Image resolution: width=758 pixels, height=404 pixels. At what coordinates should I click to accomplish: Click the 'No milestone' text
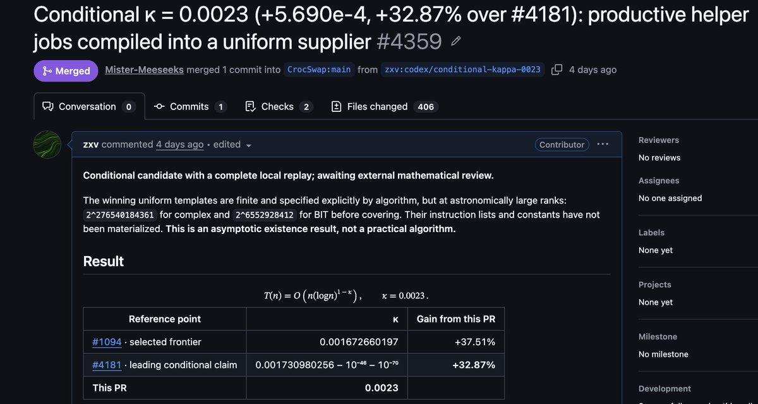pyautogui.click(x=663, y=354)
